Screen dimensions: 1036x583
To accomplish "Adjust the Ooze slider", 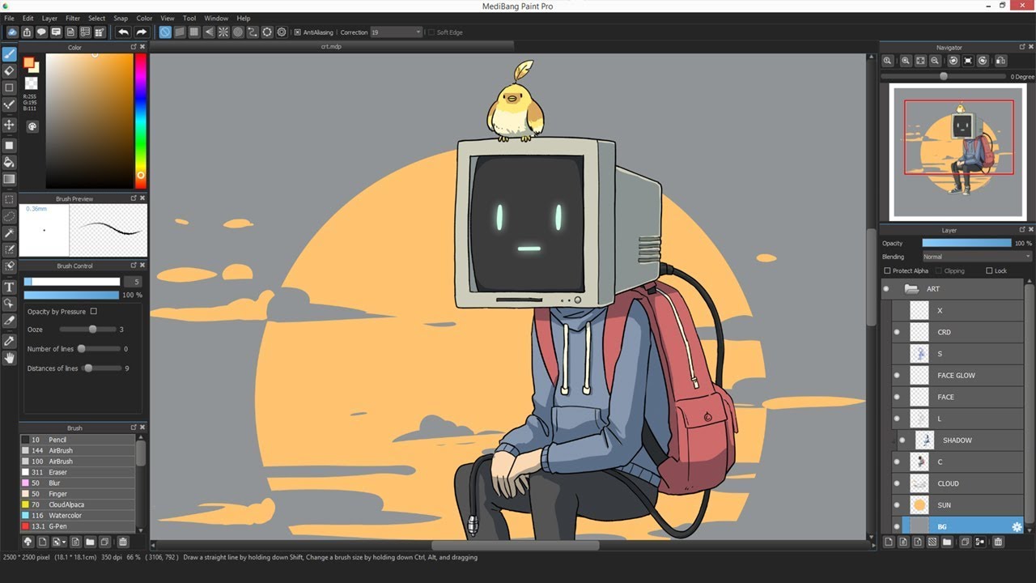I will click(87, 330).
